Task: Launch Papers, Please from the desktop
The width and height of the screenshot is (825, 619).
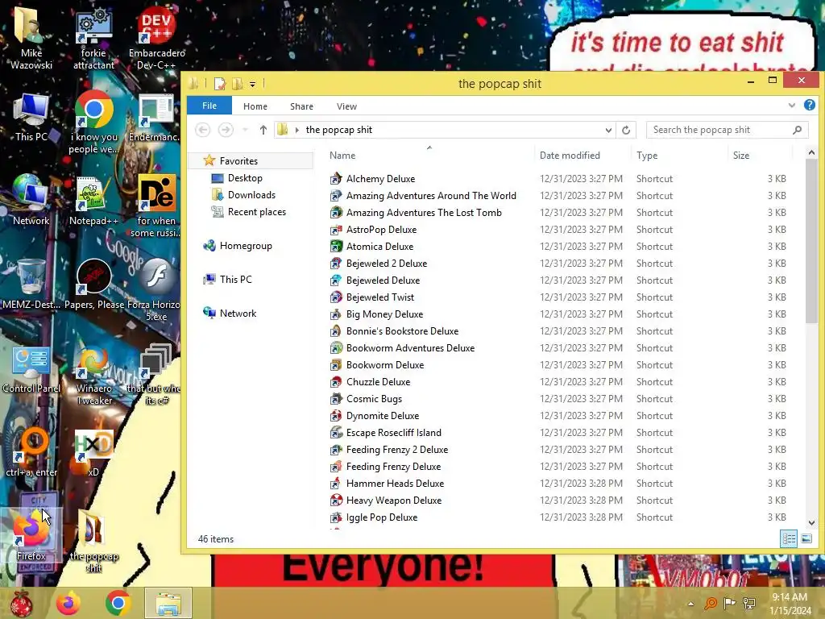Action: (x=93, y=285)
